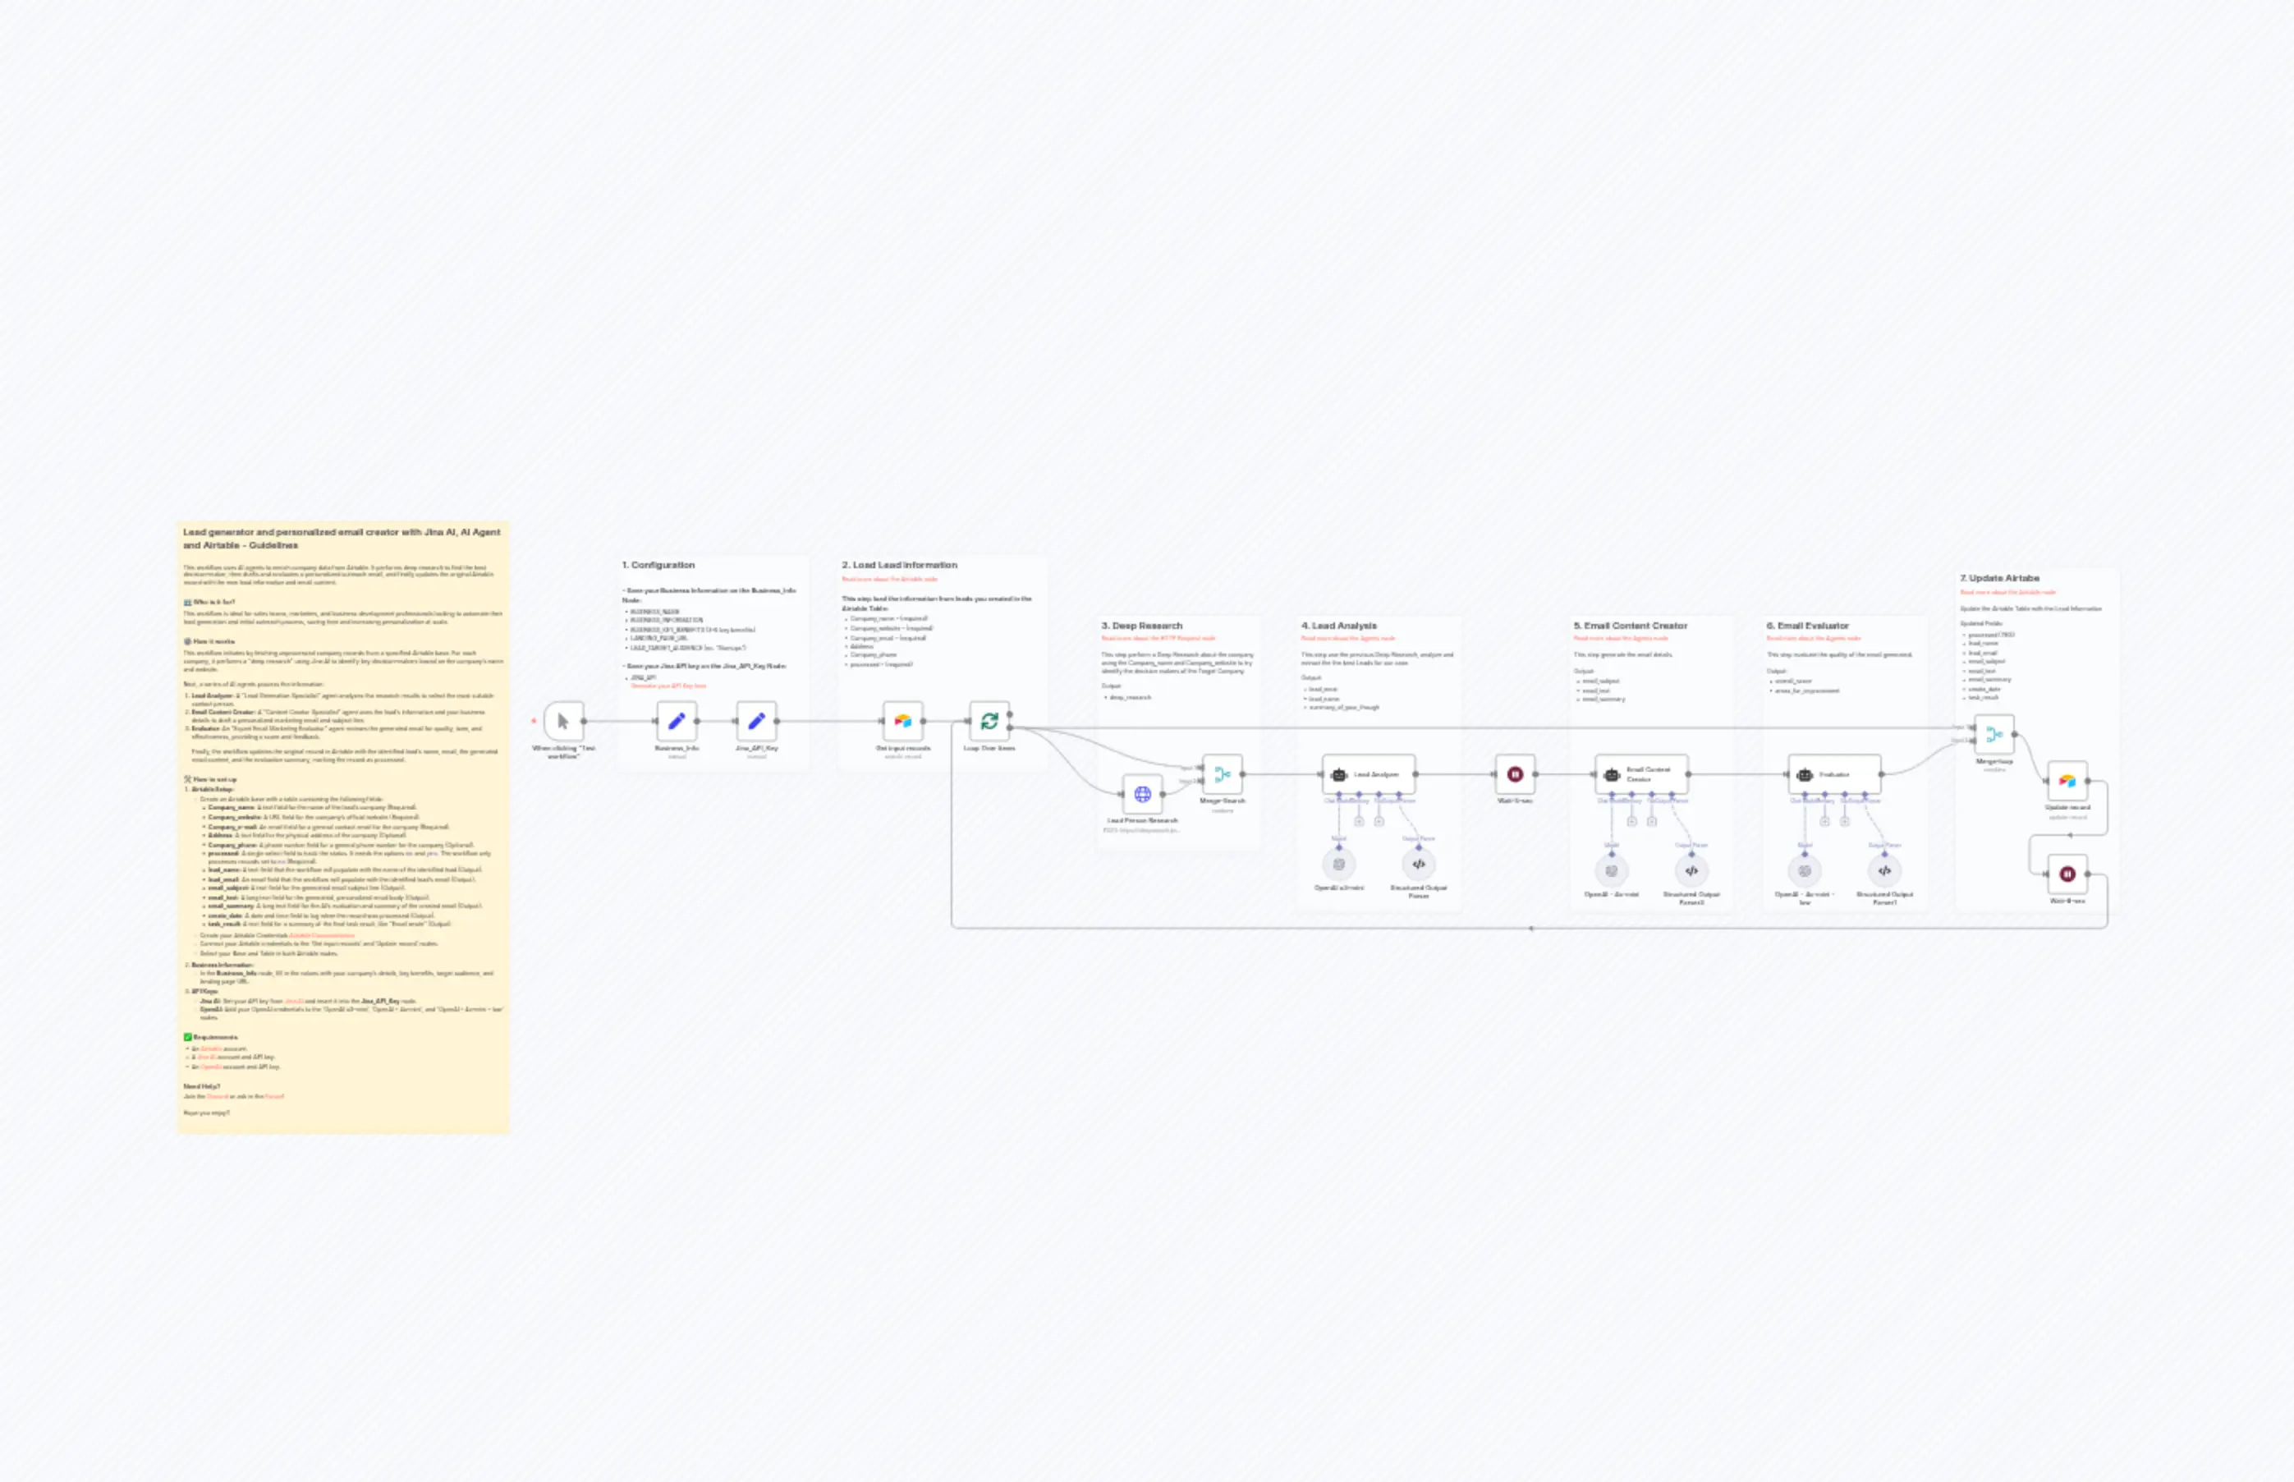Screen dimensions: 2294x1482
Task: Open the "Lead Person Research" HTTP request node
Action: pos(1143,796)
